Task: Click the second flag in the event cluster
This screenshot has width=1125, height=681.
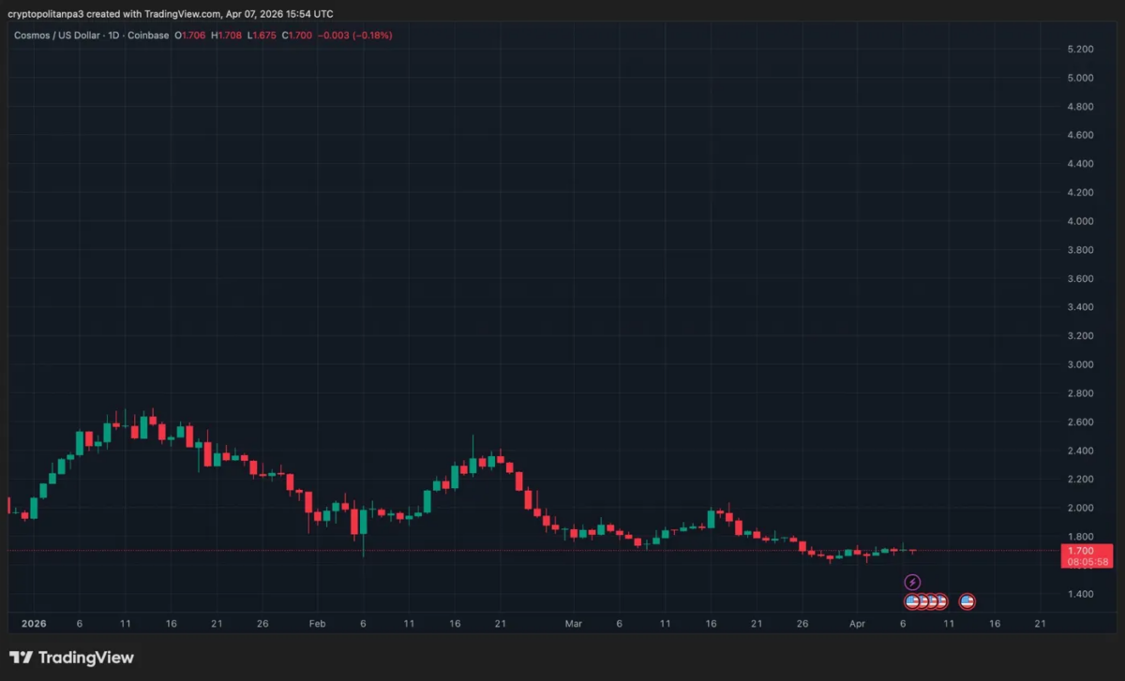Action: click(x=922, y=601)
